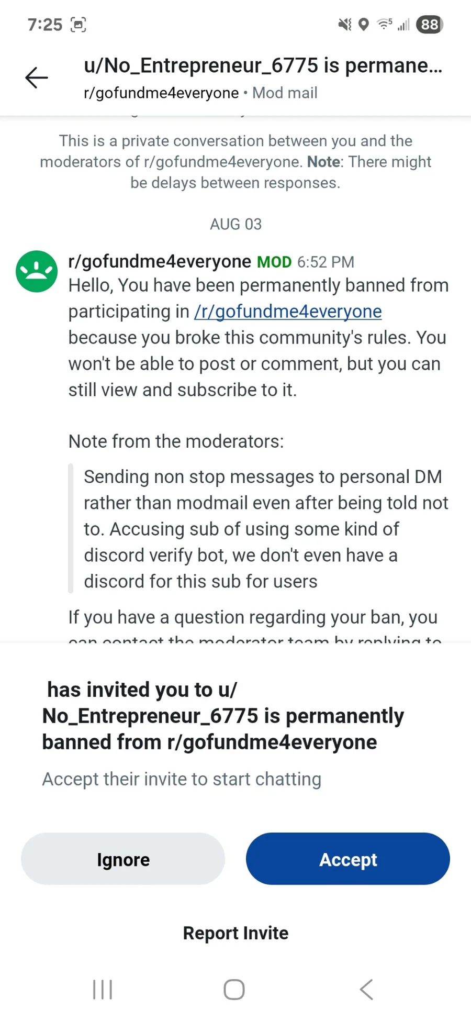This screenshot has width=471, height=1021.
Task: Tap the r/gofundme4everyone Mod mail subtitle
Action: coord(200,93)
